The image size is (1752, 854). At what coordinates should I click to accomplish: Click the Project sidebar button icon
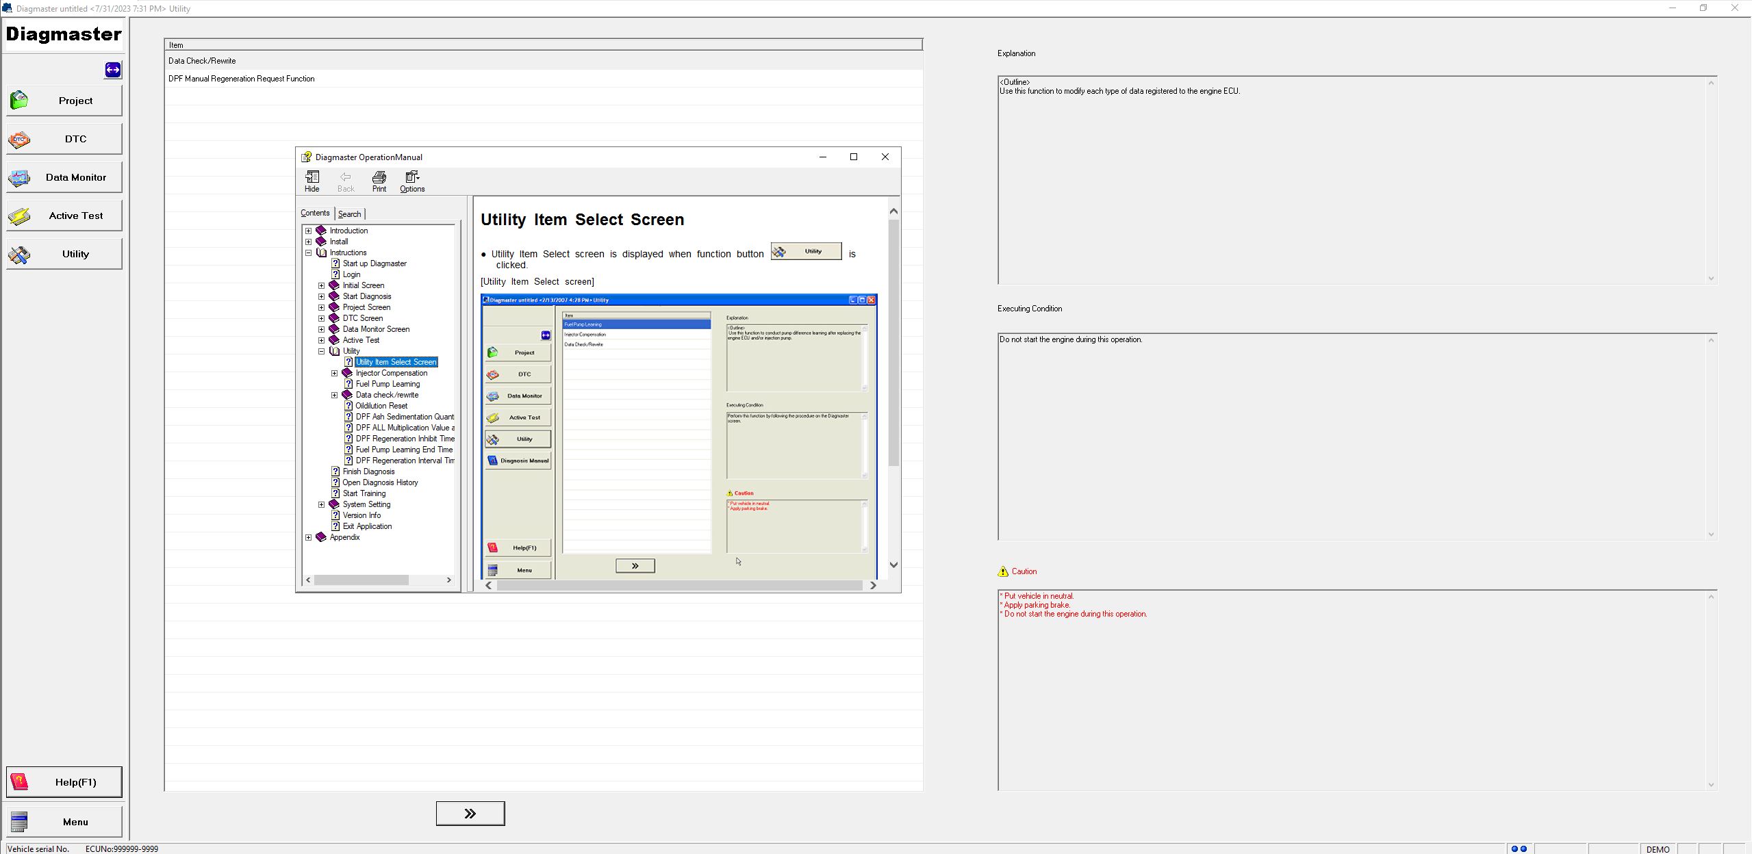pyautogui.click(x=19, y=101)
